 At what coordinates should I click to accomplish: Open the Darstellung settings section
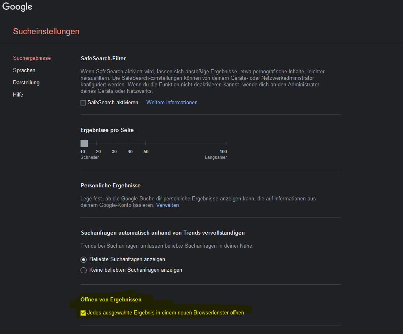click(26, 82)
